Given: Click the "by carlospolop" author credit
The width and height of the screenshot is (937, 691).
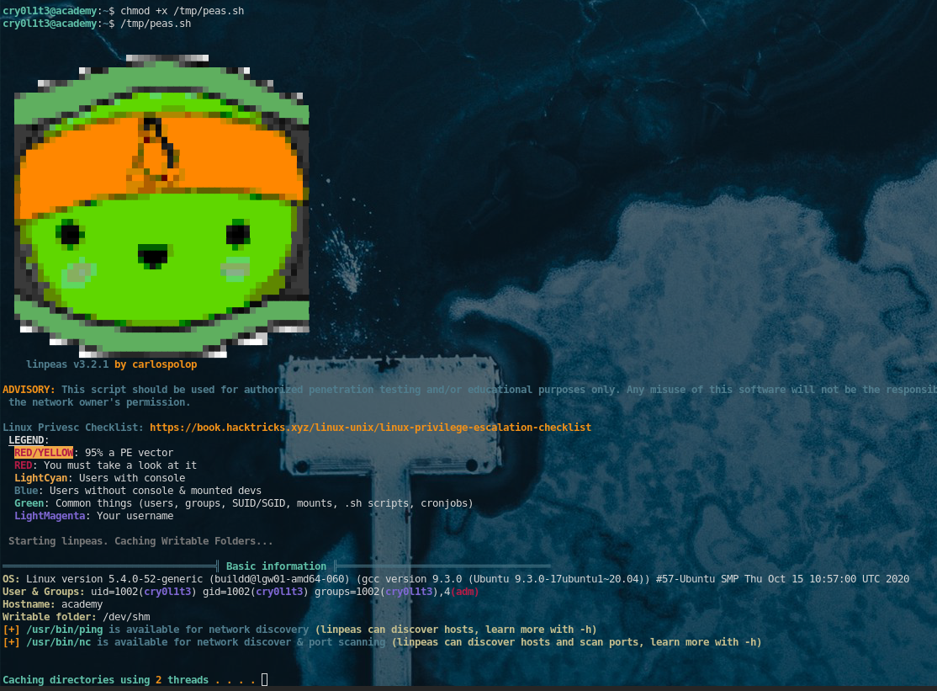Looking at the screenshot, I should [156, 364].
